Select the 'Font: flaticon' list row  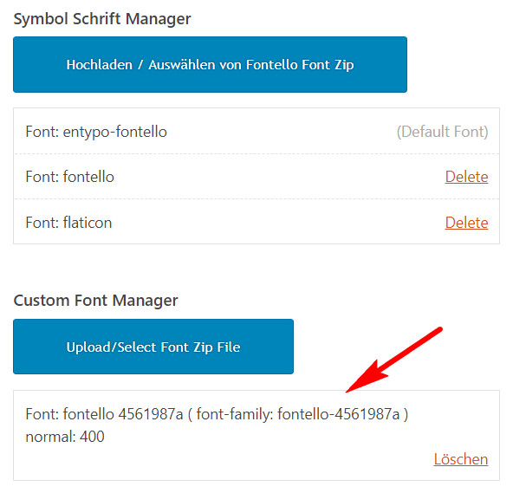point(257,222)
